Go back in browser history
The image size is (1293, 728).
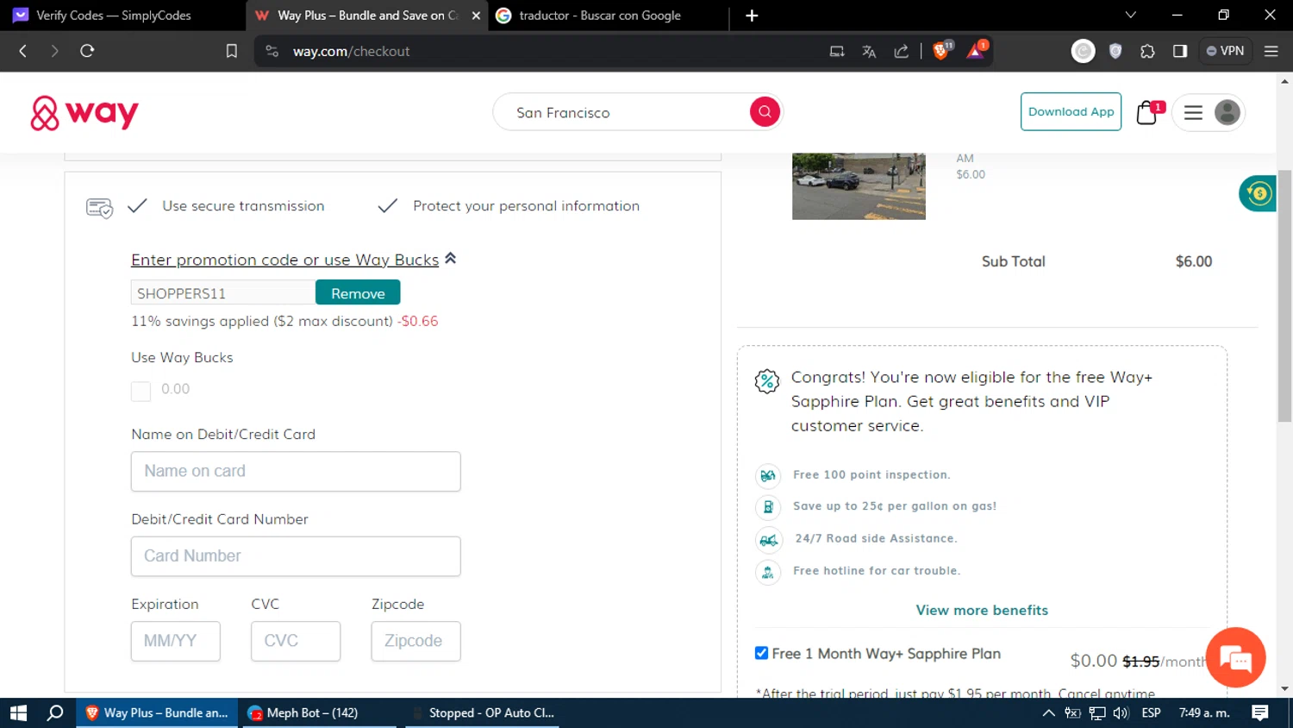pyautogui.click(x=23, y=51)
